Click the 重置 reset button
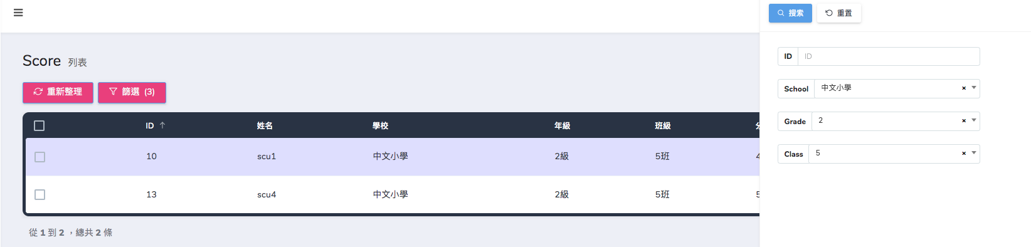 coord(839,13)
